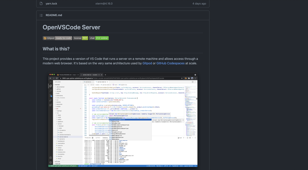Open the chat 211 online badge
This screenshot has width=308, height=170.
coord(99,38)
